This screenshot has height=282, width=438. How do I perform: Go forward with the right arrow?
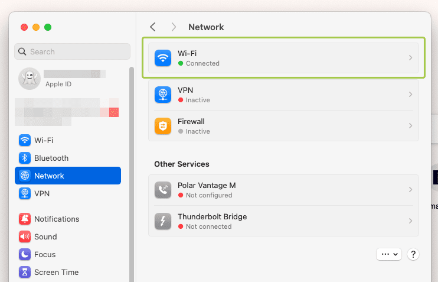tap(174, 27)
